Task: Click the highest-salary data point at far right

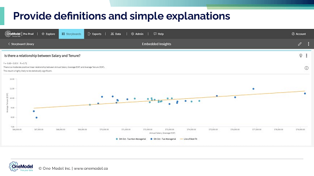Action: tap(305, 94)
